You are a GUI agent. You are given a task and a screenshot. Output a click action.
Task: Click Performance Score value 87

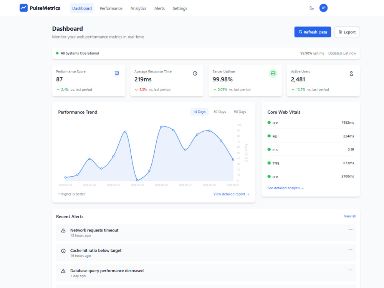coord(59,79)
